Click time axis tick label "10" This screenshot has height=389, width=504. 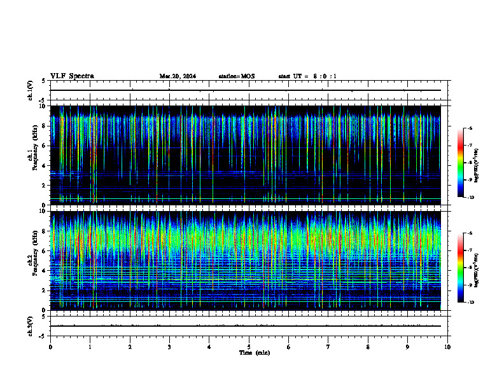tap(447, 347)
